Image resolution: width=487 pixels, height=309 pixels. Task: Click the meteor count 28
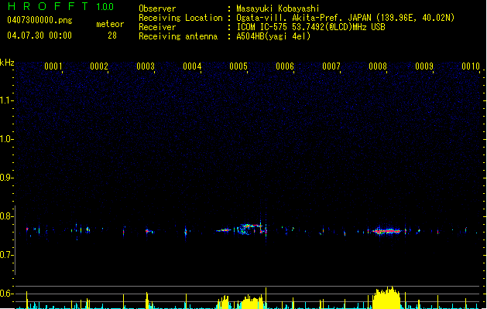[112, 36]
